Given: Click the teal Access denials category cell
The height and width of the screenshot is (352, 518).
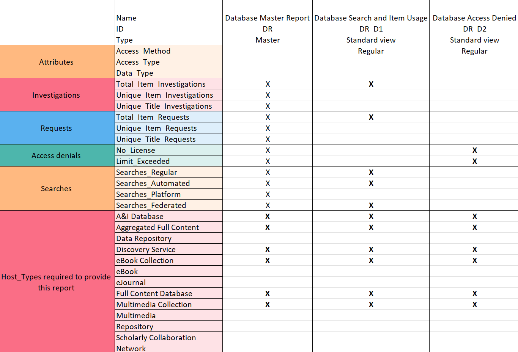Looking at the screenshot, I should [x=57, y=155].
